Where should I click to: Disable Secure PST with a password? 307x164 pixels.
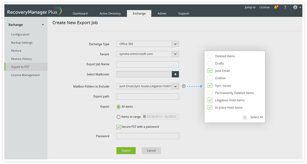coord(118,127)
